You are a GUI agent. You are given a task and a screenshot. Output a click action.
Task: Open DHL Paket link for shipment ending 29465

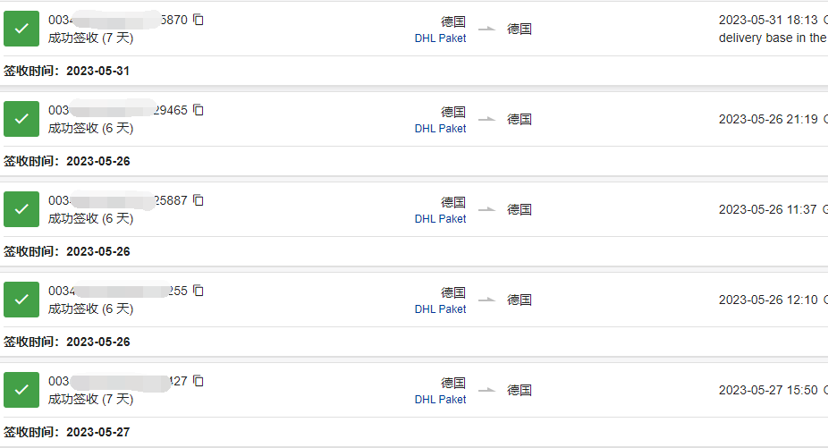coord(440,129)
